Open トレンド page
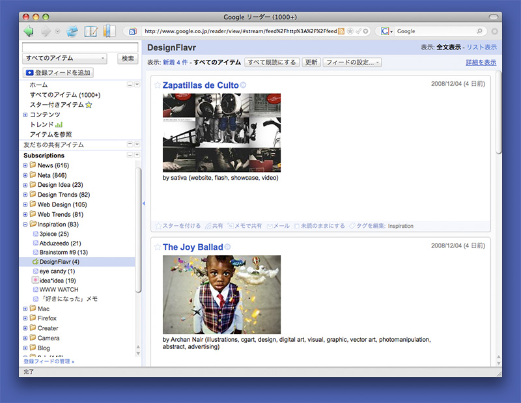The width and height of the screenshot is (521, 403). pyautogui.click(x=42, y=124)
